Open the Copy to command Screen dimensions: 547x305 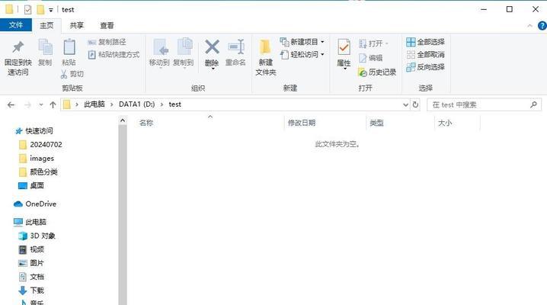click(x=184, y=53)
